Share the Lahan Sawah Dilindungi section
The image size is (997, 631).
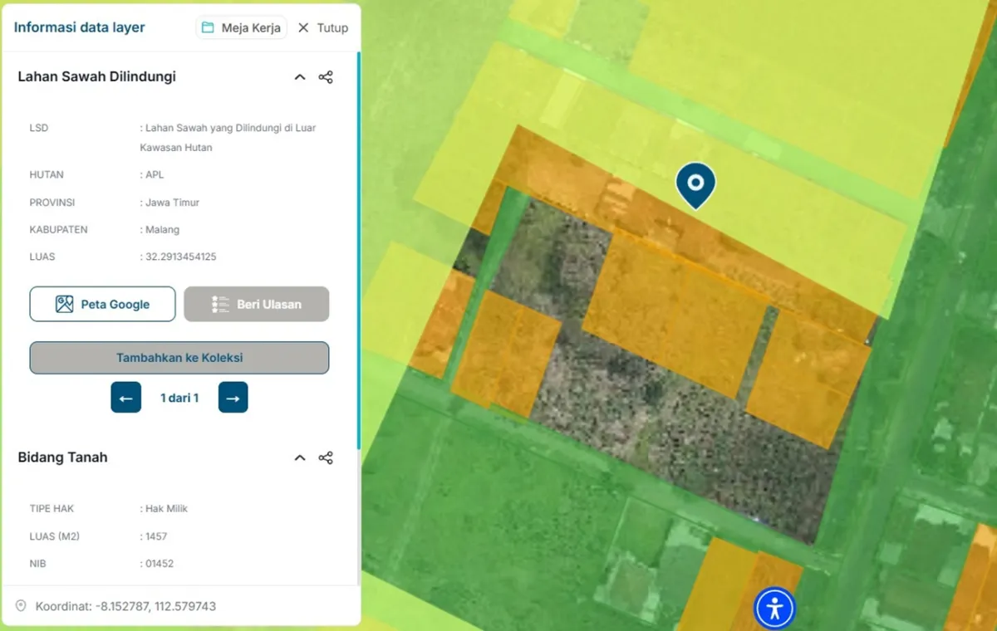coord(326,77)
